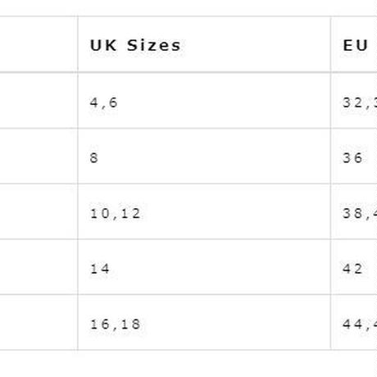Click the EU cell starting with 32
Screen dimensions: 377x377
click(x=354, y=101)
